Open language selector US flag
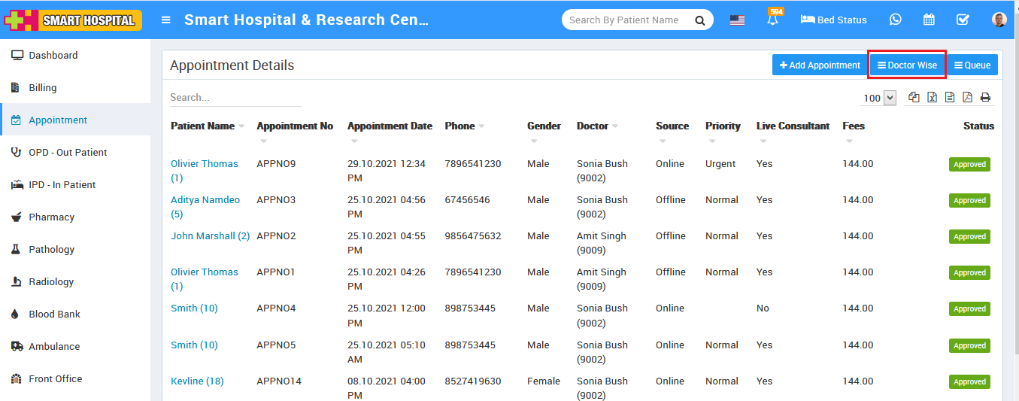This screenshot has height=401, width=1019. point(737,20)
